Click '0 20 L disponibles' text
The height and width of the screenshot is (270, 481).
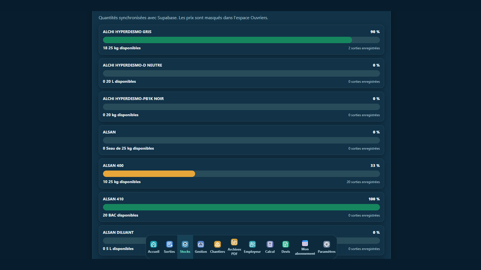tap(119, 82)
